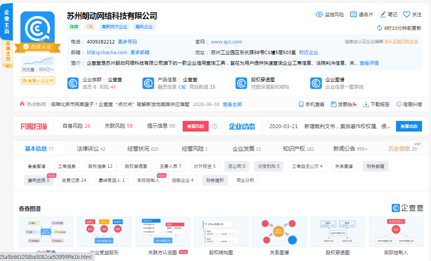Switch to 知识产权 tab
431x261 pixels.
298,149
